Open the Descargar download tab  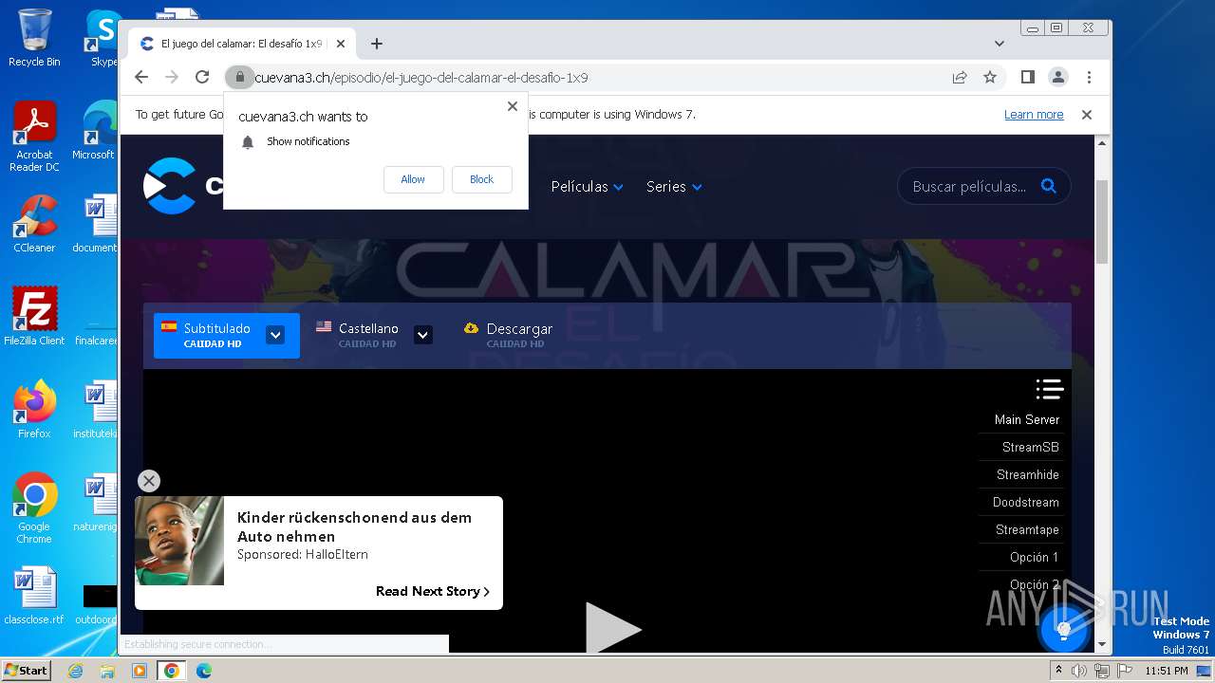[508, 335]
